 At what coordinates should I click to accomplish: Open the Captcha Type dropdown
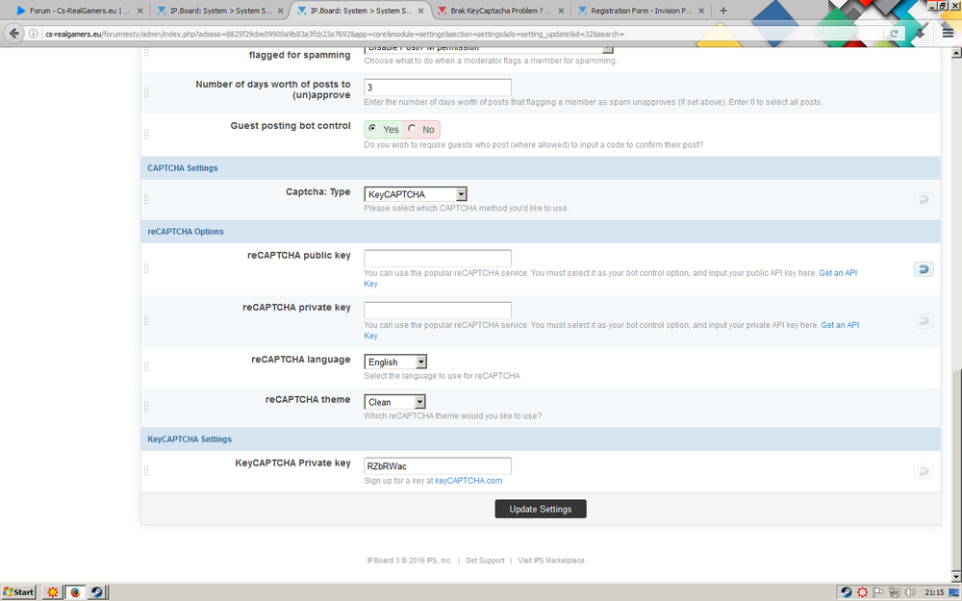click(416, 194)
